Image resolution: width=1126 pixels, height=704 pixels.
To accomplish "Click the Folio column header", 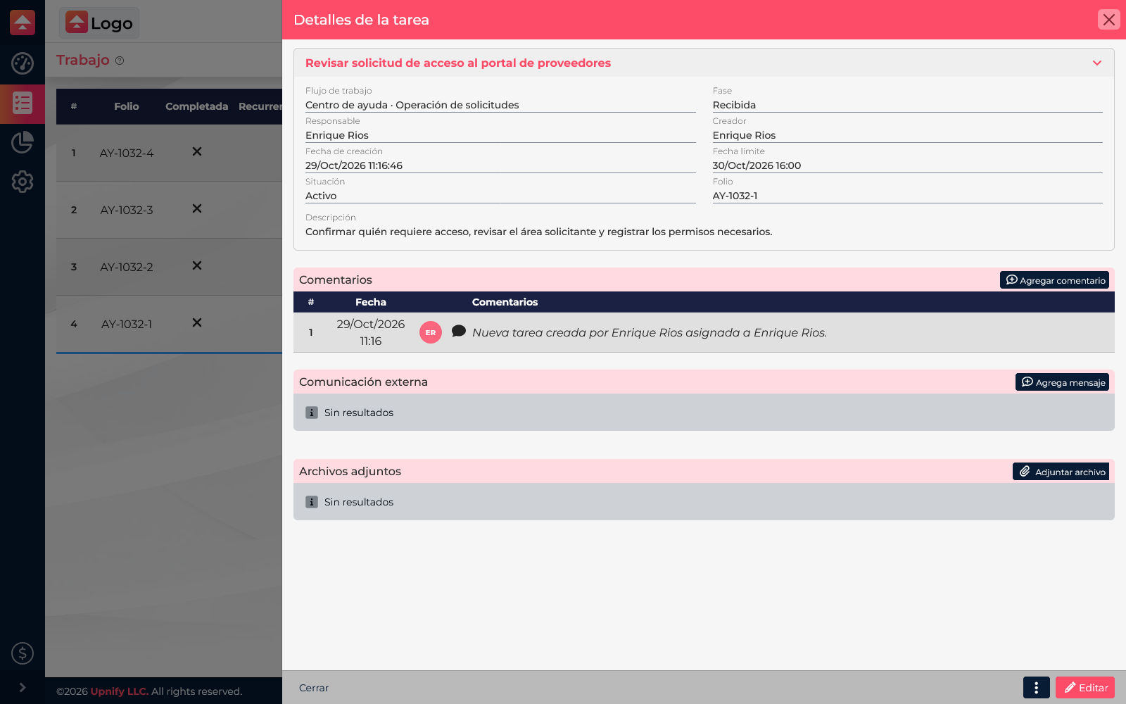I will [127, 106].
